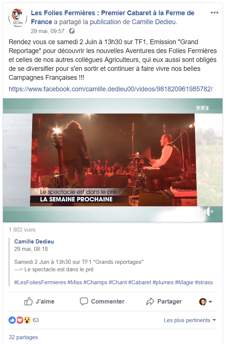Viewport: 227px width, 344px height.
Task: Open the three-dot post options menu
Action: [214, 13]
